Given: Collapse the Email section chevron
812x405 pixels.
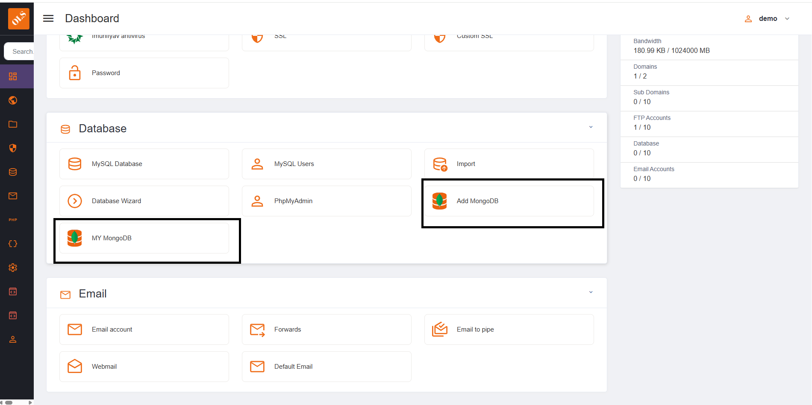Looking at the screenshot, I should point(591,292).
